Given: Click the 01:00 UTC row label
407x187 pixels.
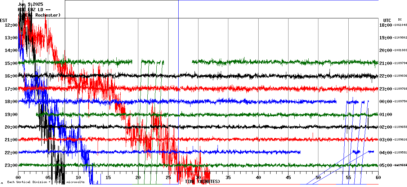Looking at the screenshot, I should coord(385,115).
